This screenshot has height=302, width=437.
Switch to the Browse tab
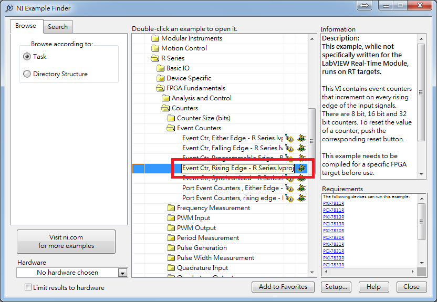[x=26, y=26]
